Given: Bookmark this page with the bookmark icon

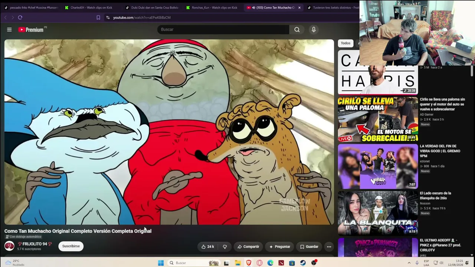Looking at the screenshot, I should [x=98, y=17].
